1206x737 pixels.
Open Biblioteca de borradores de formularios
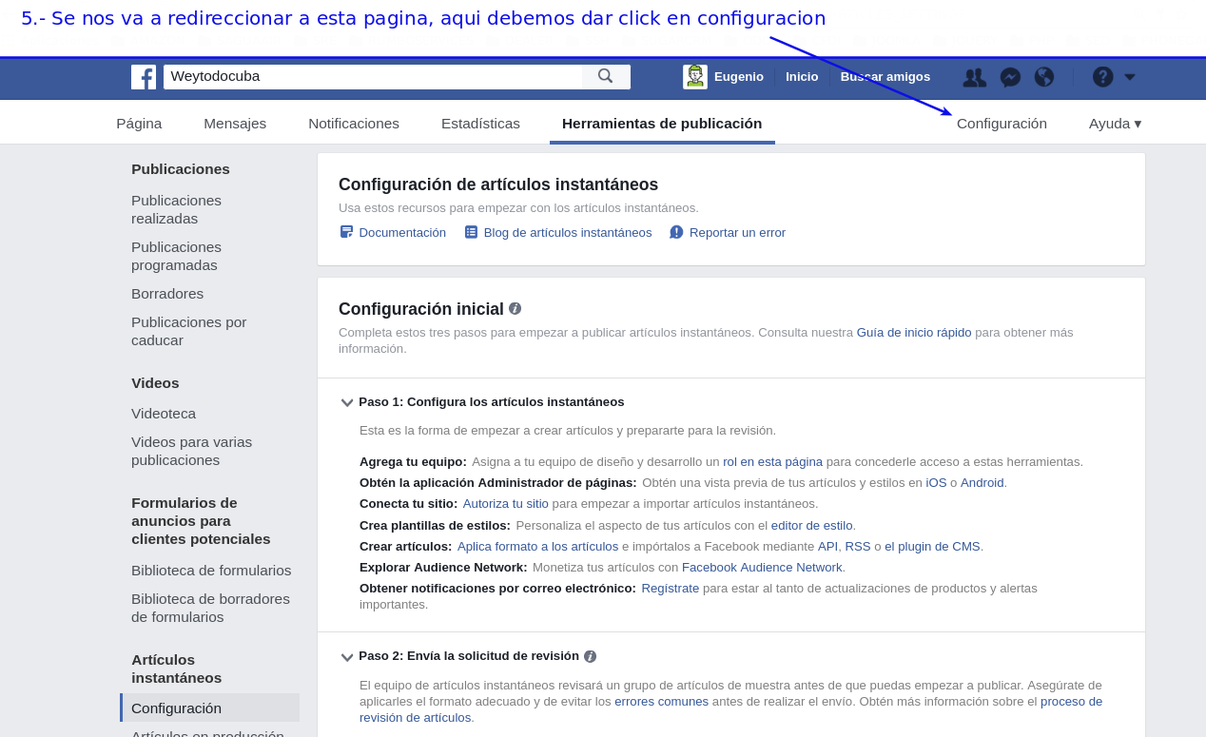pyautogui.click(x=211, y=608)
